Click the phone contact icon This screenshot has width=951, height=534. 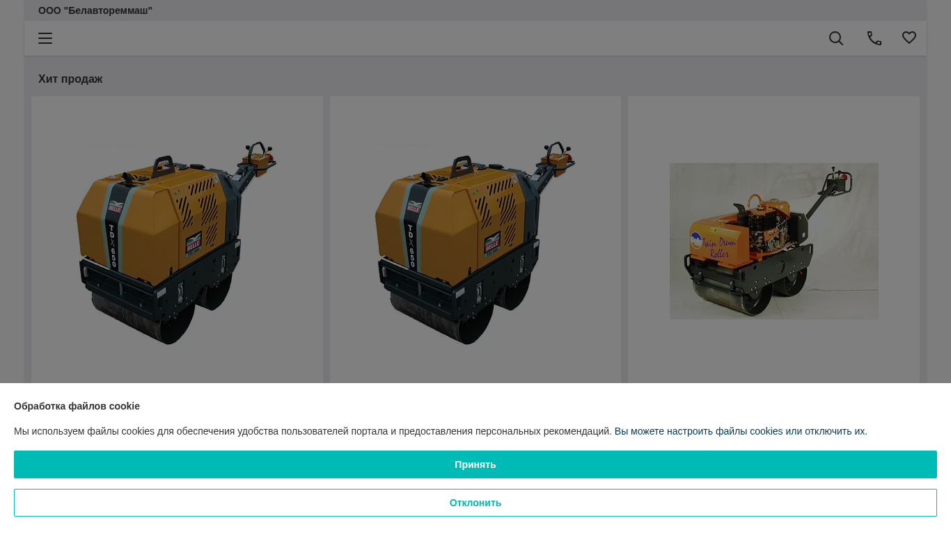tap(874, 38)
